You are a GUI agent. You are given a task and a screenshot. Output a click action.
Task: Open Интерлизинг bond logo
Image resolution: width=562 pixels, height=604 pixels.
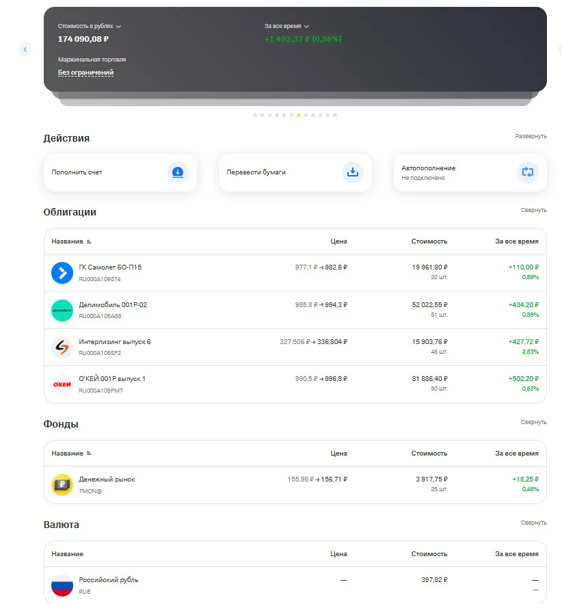coord(62,347)
